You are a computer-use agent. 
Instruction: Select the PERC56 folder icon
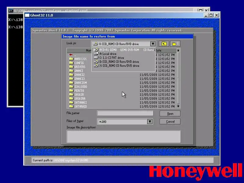click(x=71, y=91)
